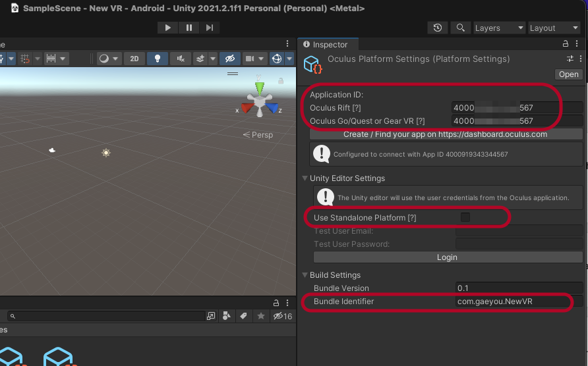Open the snap increment settings dropdown
588x366 pixels.
pos(55,59)
